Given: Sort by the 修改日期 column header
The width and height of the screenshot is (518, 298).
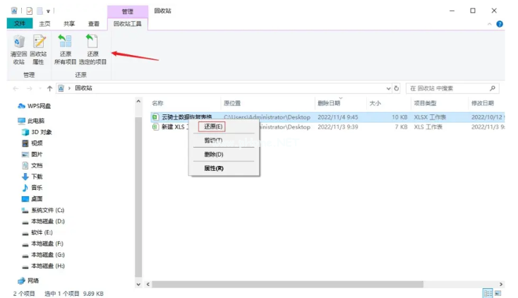Looking at the screenshot, I should pos(482,103).
